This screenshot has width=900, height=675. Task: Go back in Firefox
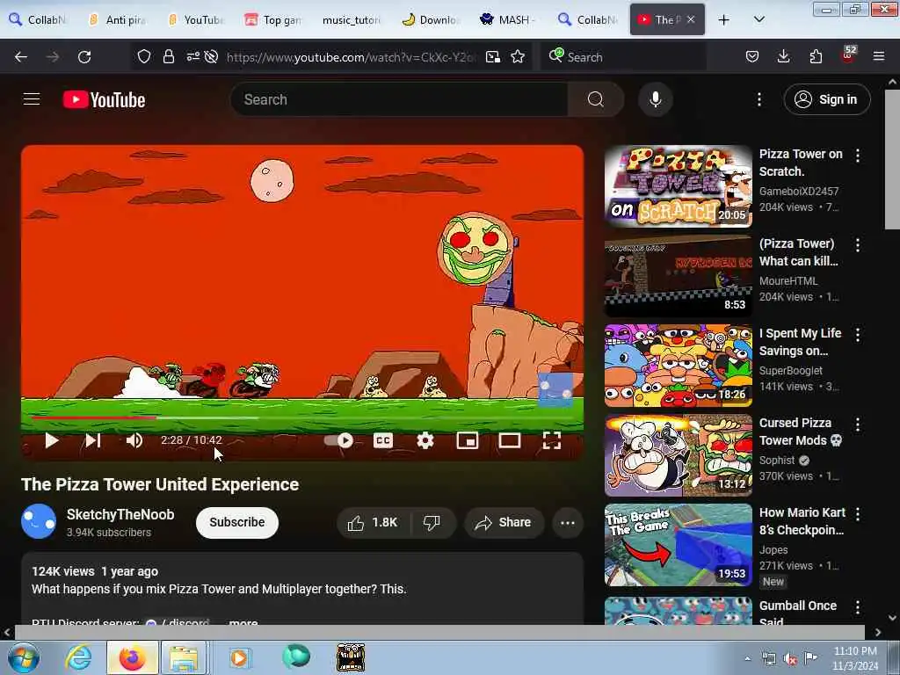pos(21,57)
